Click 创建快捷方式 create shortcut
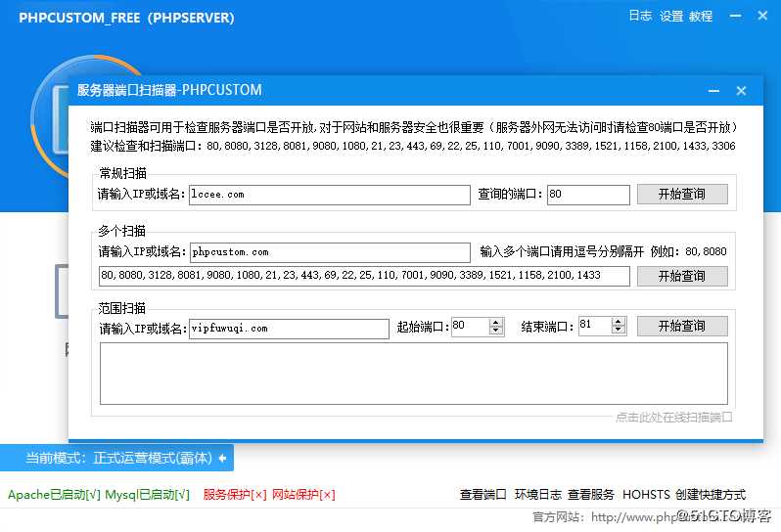Screen dimensions: 781x532 [711, 495]
